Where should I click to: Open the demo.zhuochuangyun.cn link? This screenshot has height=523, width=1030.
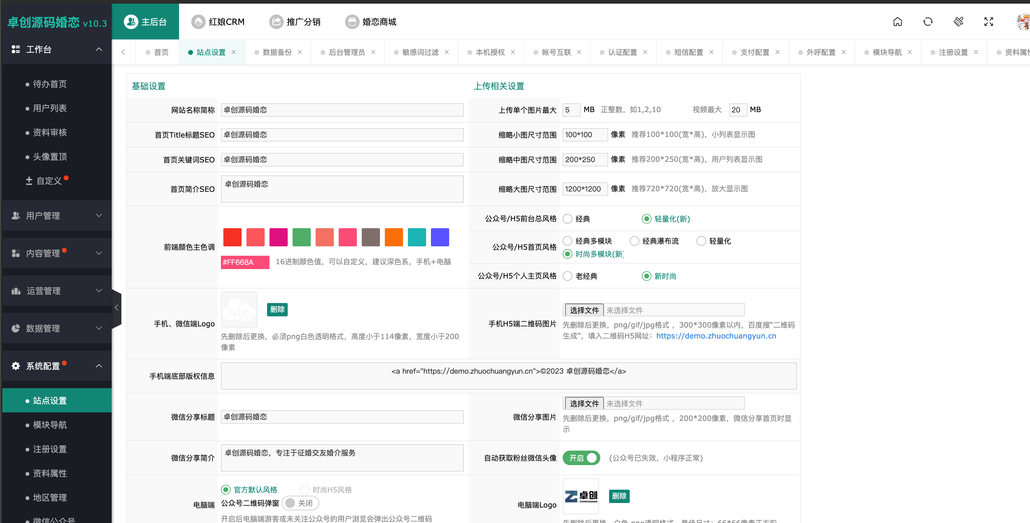tap(716, 336)
